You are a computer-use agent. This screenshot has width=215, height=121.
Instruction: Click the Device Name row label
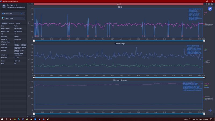point(5,29)
